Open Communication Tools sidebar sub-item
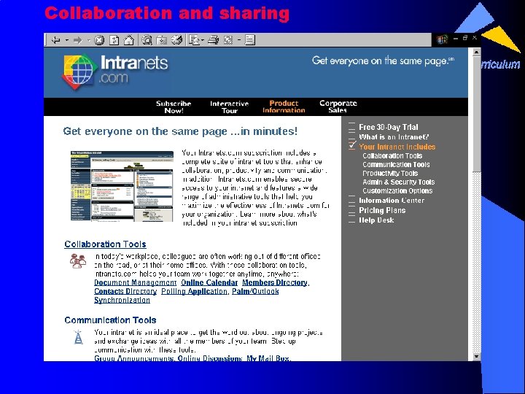This screenshot has width=525, height=394. [396, 164]
